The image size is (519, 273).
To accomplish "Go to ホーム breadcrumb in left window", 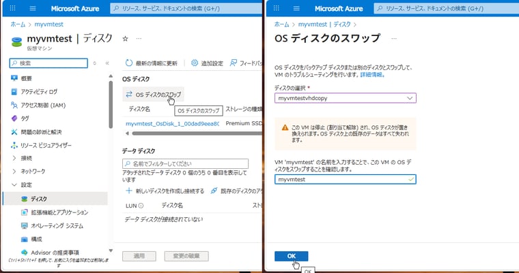I will 18,24.
